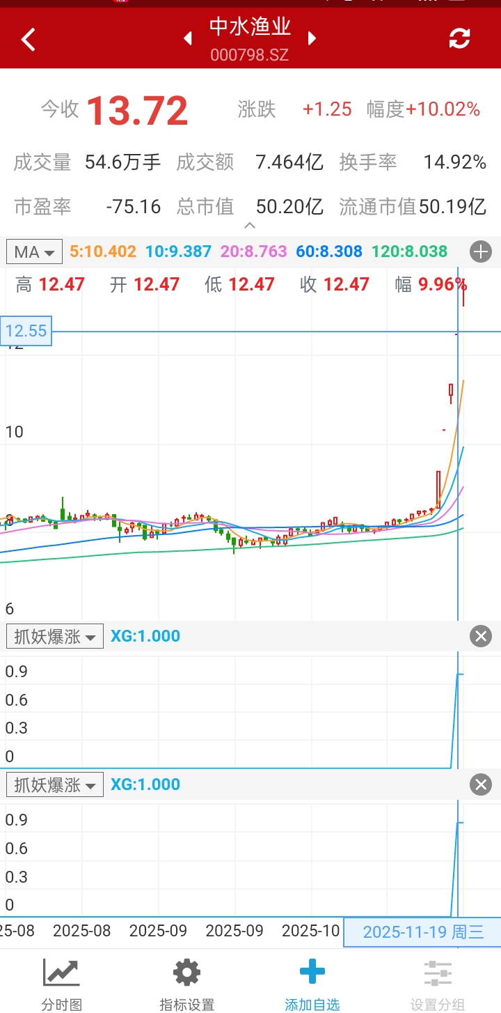
Task: Close the first 抓妖爆涨 indicator panel
Action: 481,636
